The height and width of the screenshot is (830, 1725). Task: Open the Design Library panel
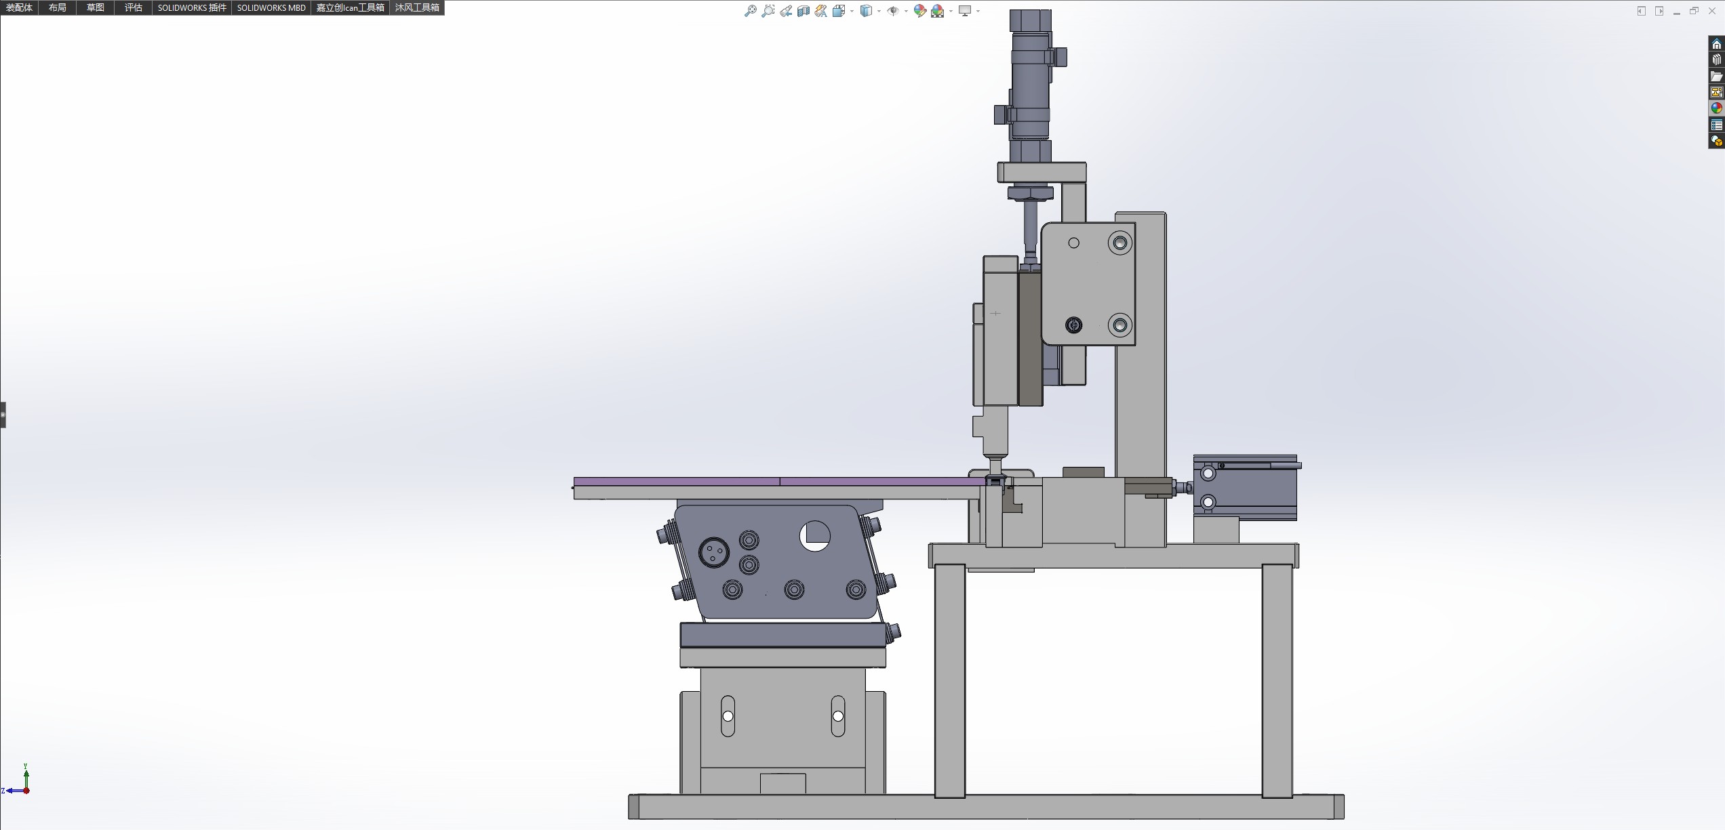[x=1716, y=60]
